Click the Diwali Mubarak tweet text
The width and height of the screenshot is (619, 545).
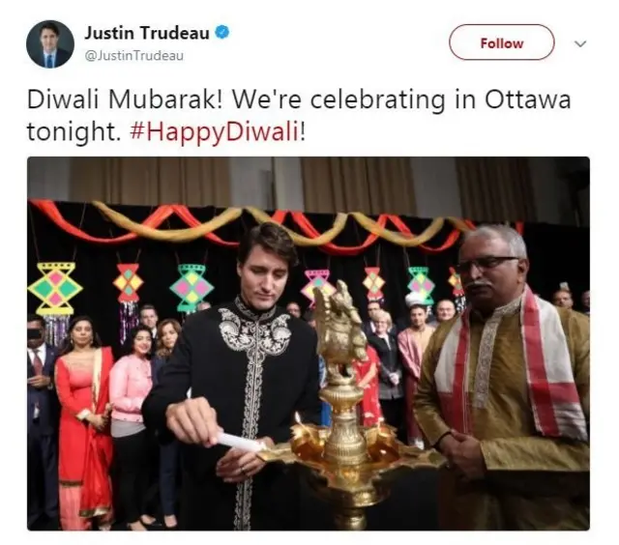tap(299, 116)
